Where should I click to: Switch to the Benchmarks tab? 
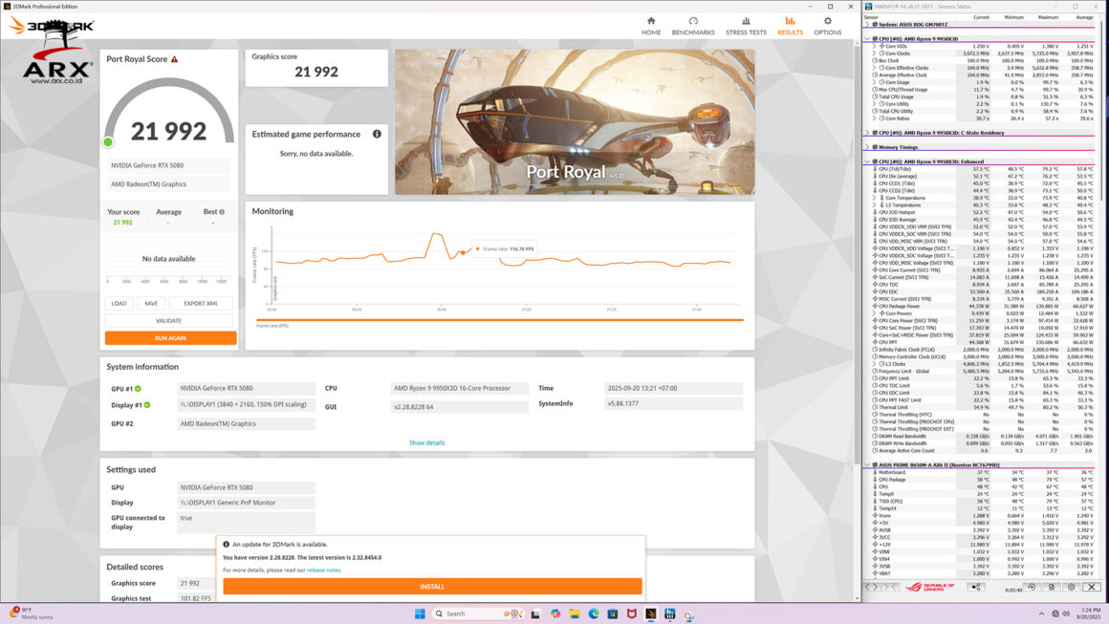(693, 26)
